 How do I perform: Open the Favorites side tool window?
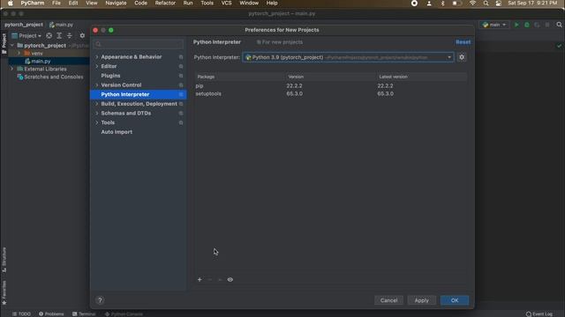pyautogui.click(x=4, y=292)
